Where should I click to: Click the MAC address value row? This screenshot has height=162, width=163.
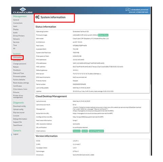(x=98, y=67)
